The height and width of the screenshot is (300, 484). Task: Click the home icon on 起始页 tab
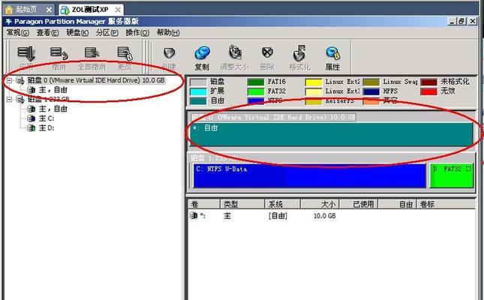pyautogui.click(x=9, y=10)
